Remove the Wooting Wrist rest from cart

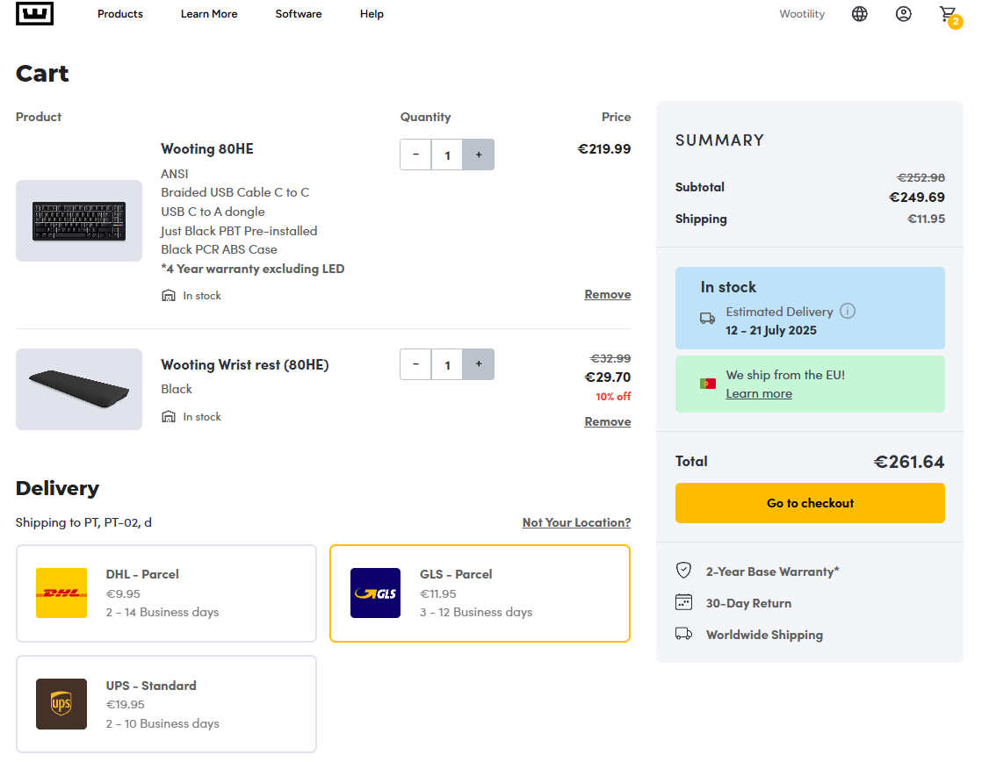pos(608,421)
